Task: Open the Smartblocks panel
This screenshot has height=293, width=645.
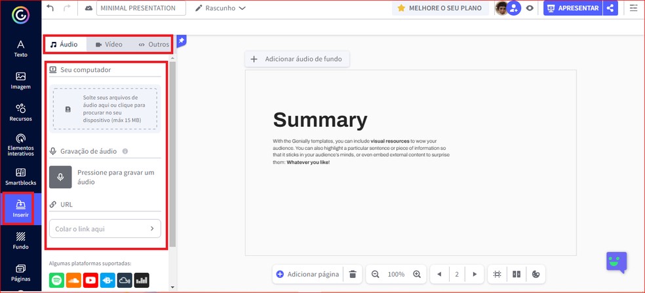Action: pyautogui.click(x=20, y=177)
